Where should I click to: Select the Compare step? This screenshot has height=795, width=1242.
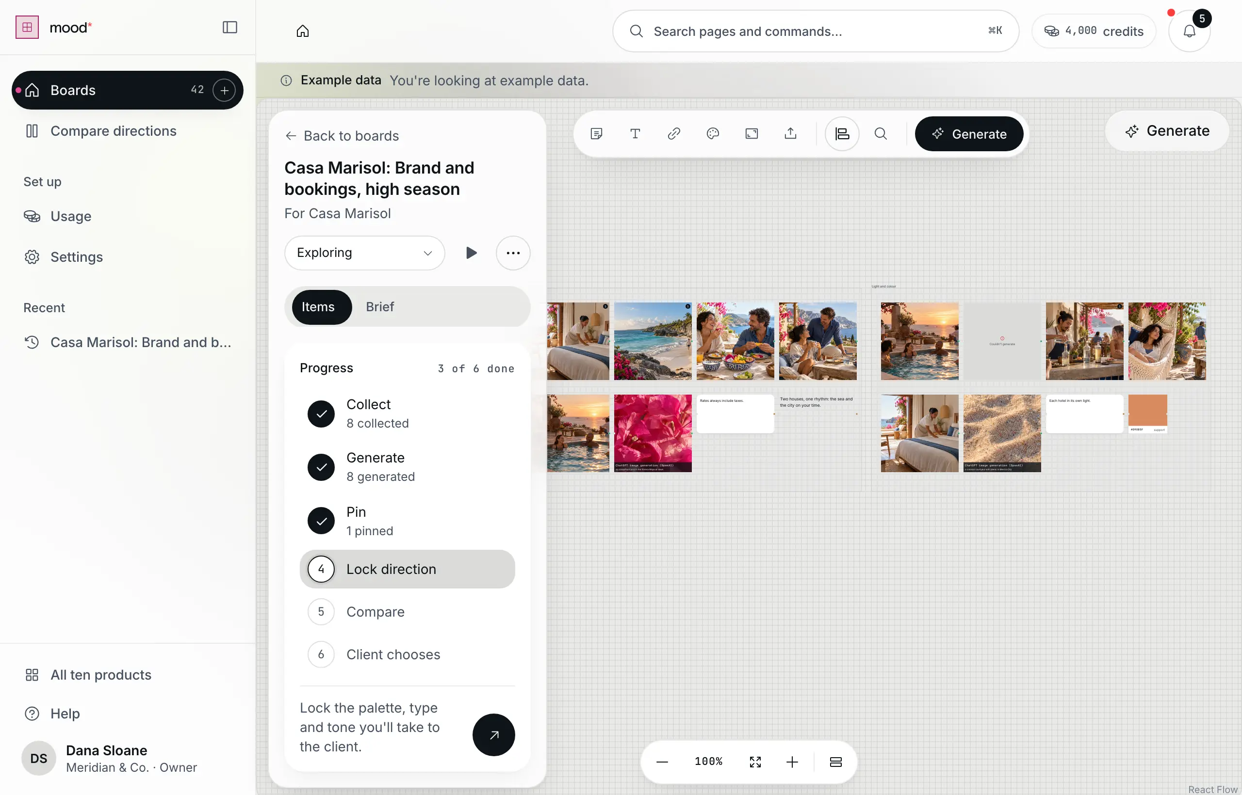click(x=407, y=612)
